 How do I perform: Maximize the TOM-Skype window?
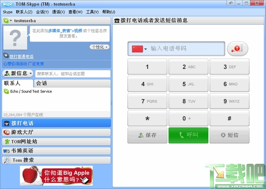click(x=246, y=3)
